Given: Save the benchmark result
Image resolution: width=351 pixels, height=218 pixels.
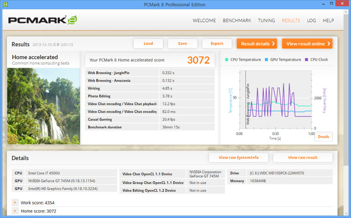Looking at the screenshot, I should click(x=183, y=44).
